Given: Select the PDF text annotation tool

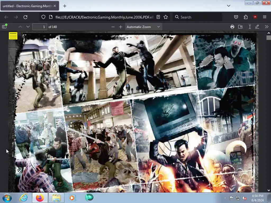Looking at the screenshot, I should click(x=250, y=27).
